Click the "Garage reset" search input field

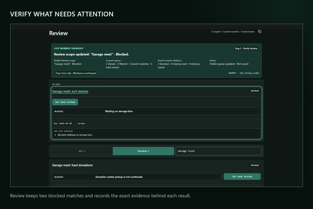219,151
